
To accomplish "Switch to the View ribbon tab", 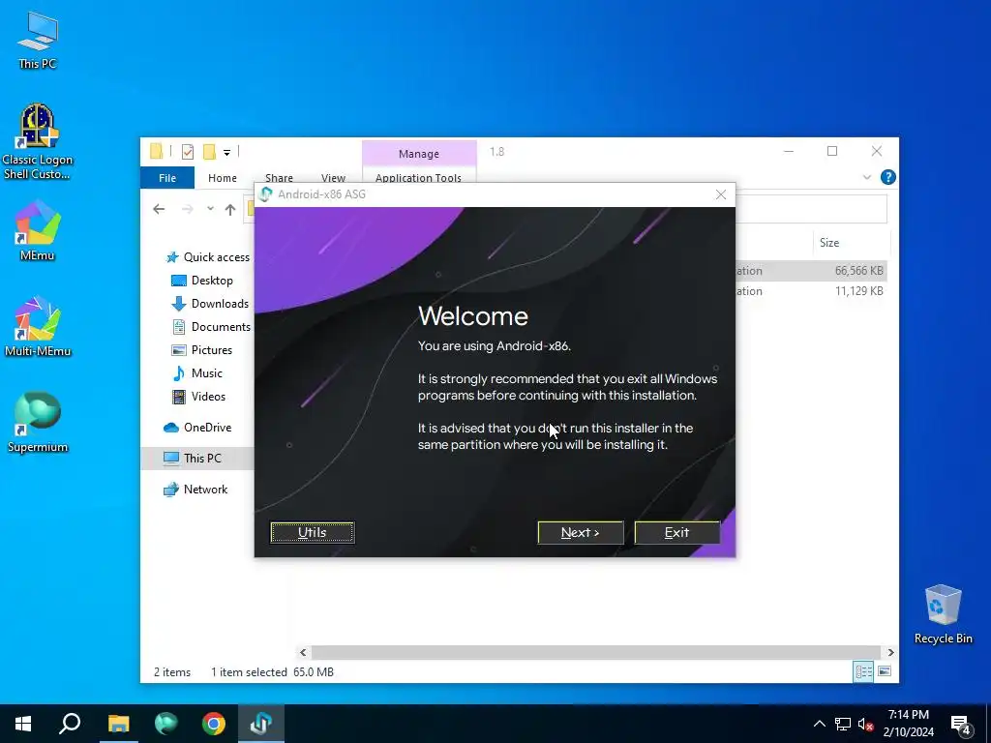I will pyautogui.click(x=333, y=178).
